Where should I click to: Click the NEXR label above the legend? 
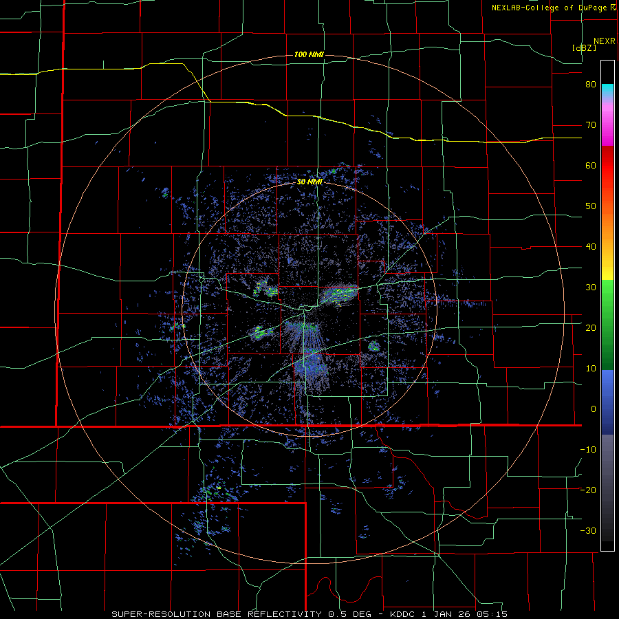point(605,41)
